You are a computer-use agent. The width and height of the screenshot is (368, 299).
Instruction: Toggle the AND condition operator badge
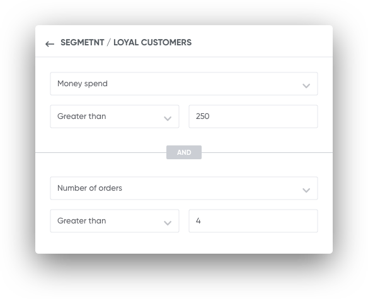coord(184,152)
